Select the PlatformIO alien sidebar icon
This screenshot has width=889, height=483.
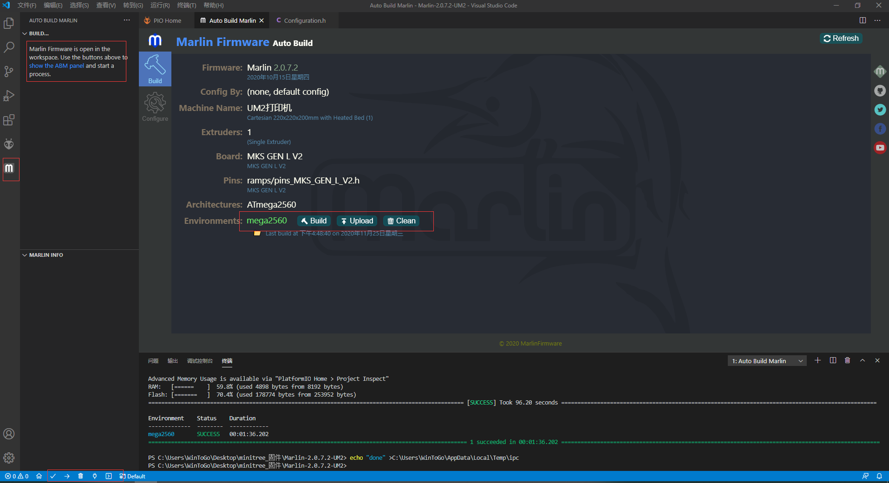pos(9,144)
